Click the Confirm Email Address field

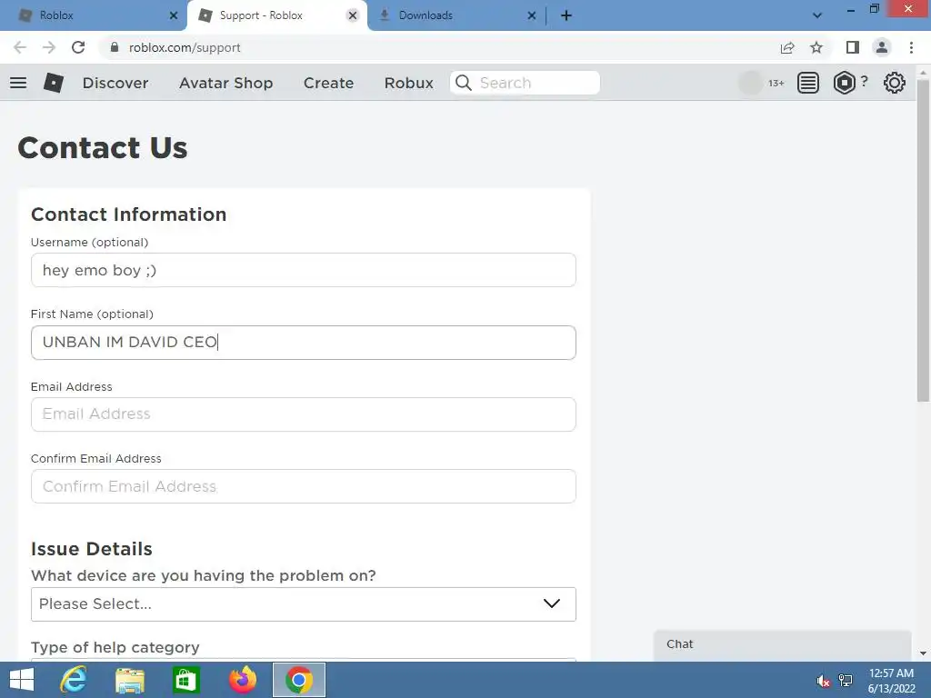click(x=304, y=486)
